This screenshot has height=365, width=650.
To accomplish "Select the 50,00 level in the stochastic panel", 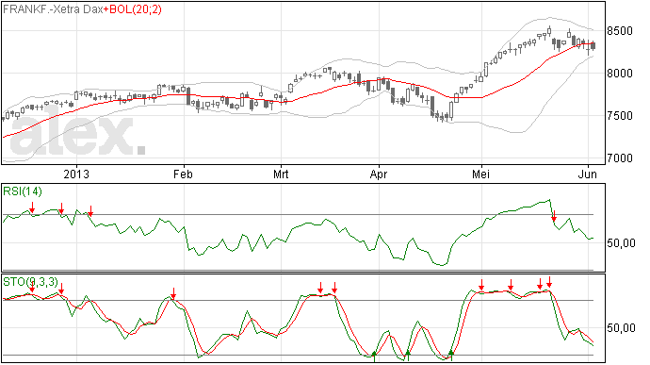I will click(x=621, y=328).
